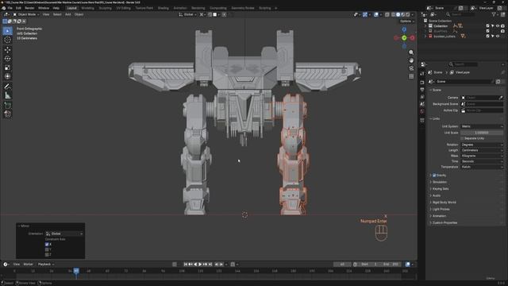Screen dimensions: 508x286
Task: Select the Select Box tool
Action: pyautogui.click(x=7, y=31)
